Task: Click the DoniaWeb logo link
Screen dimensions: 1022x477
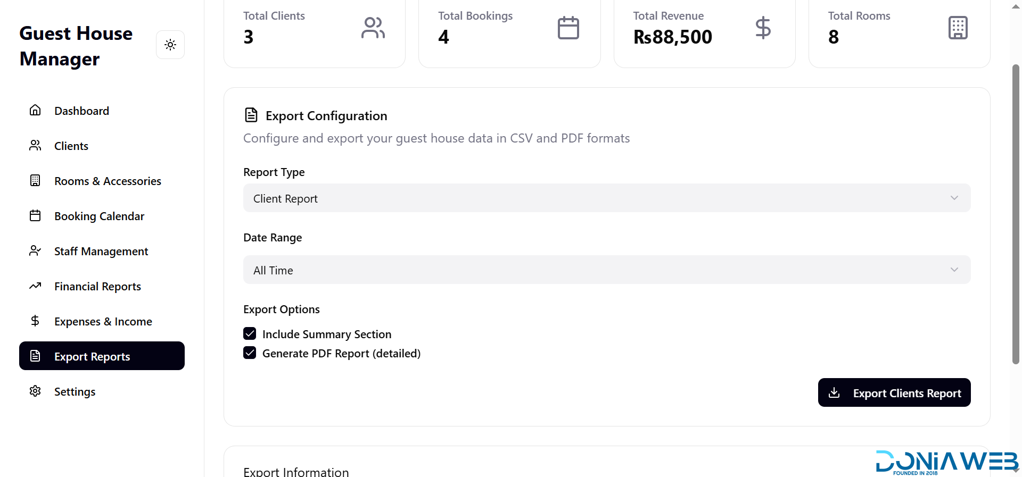Action: coord(946,462)
